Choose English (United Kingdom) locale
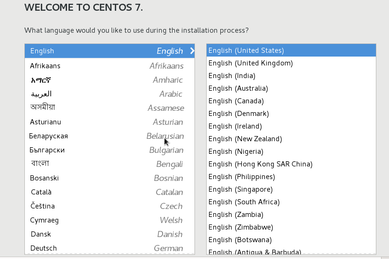The image size is (389, 259). click(x=291, y=63)
